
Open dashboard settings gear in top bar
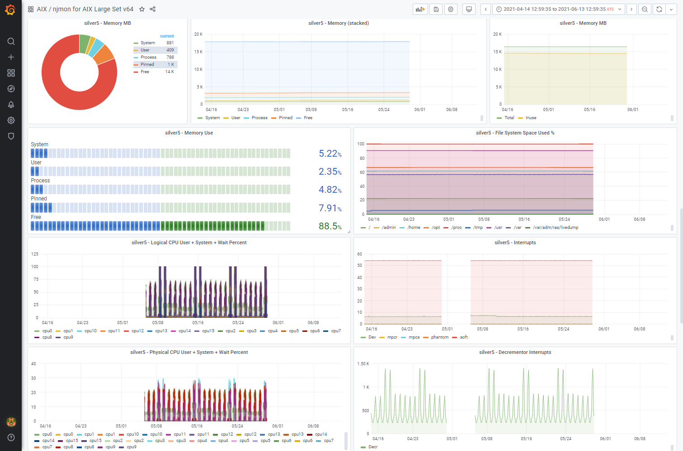tap(451, 9)
